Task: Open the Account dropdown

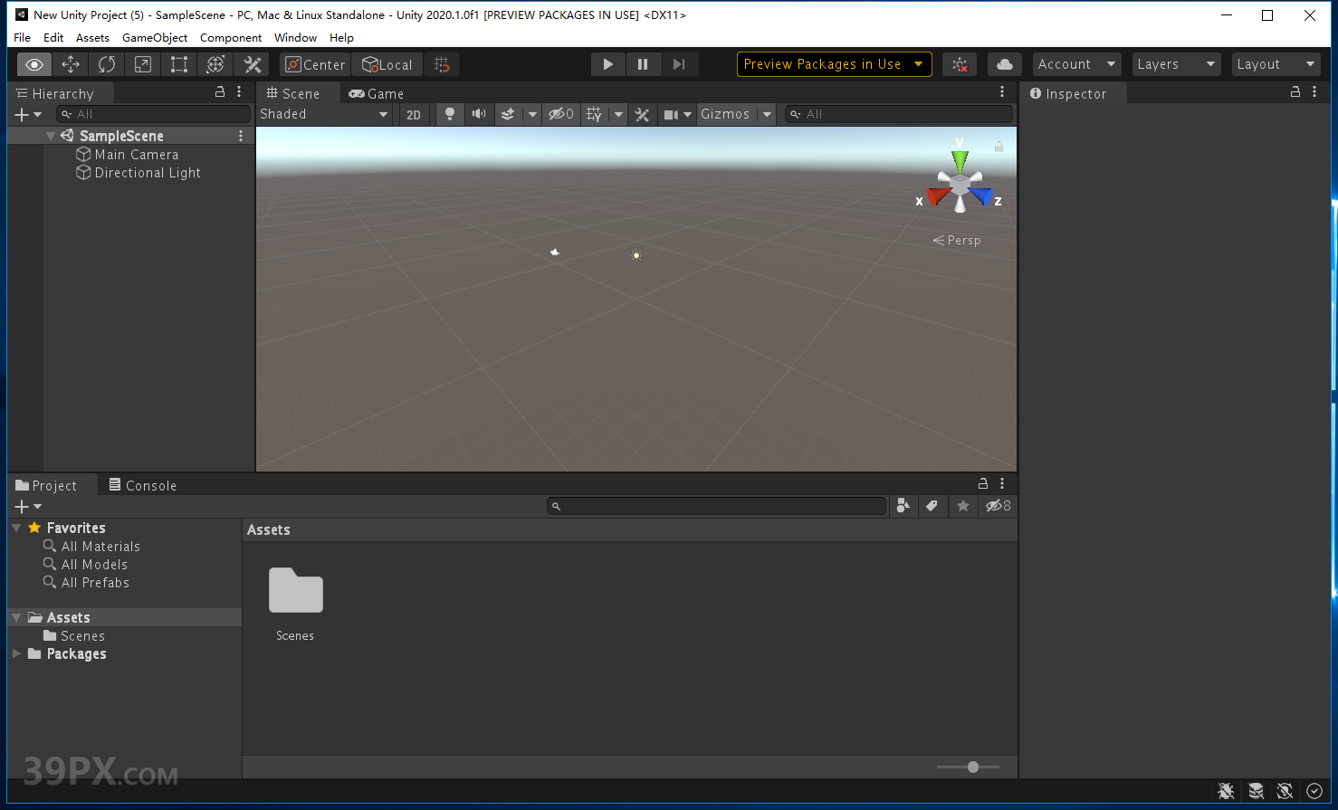Action: pos(1076,64)
